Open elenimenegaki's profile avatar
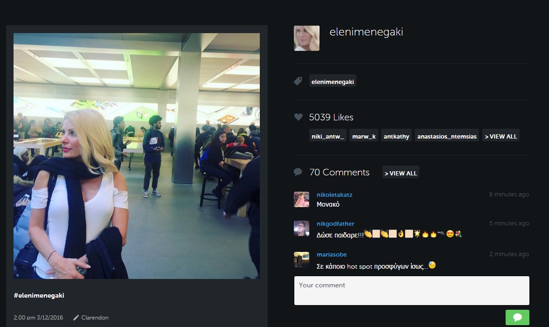Viewport: 549px width, 327px height. (x=307, y=38)
